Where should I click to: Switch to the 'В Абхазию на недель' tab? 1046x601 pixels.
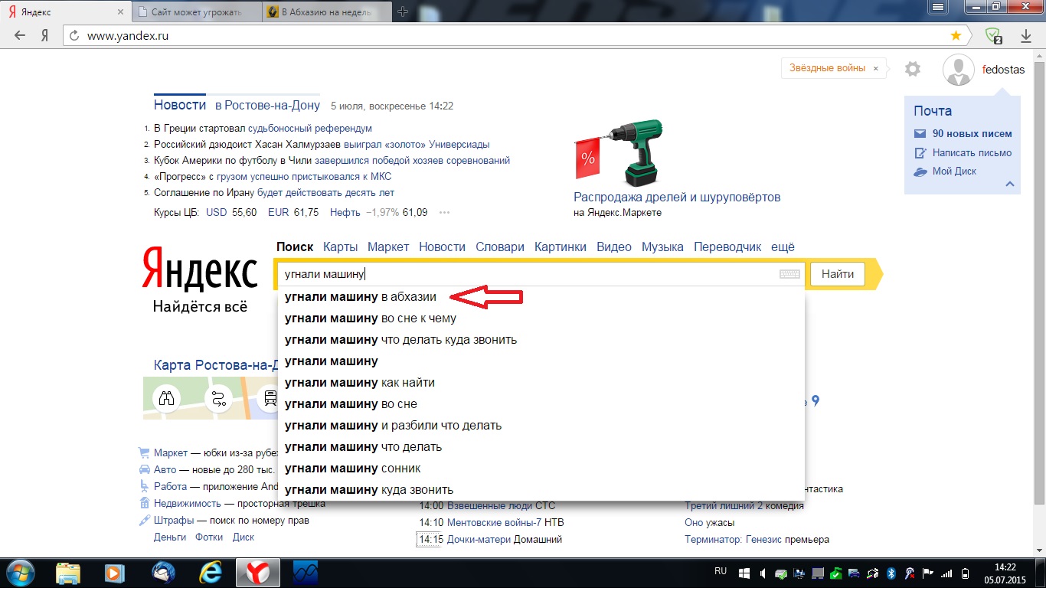click(327, 11)
